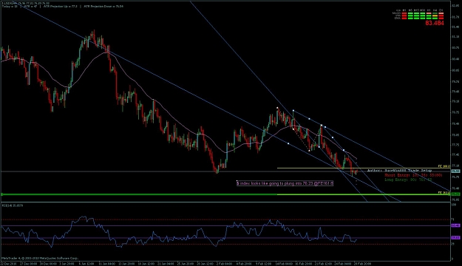This screenshot has width=462, height=266.
Task: Click the chart symbol and OHLC header text
Action: [x=26, y=3]
